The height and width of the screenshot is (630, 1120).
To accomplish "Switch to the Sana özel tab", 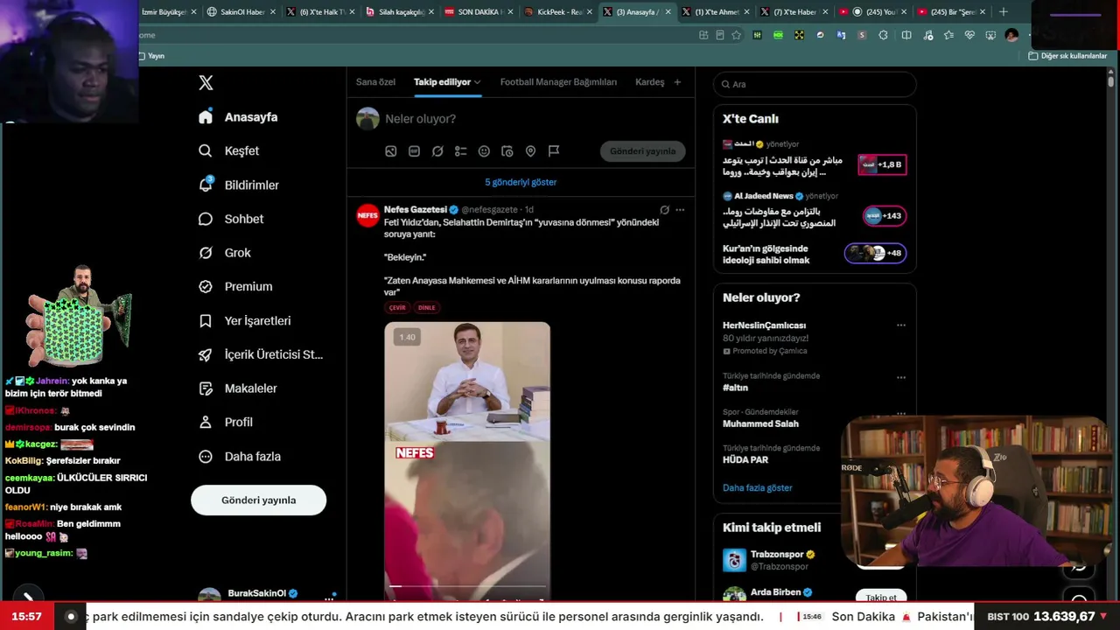I will tap(375, 82).
